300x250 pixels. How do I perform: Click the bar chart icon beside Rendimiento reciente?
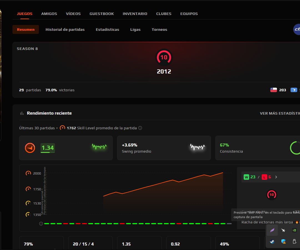pyautogui.click(x=22, y=113)
